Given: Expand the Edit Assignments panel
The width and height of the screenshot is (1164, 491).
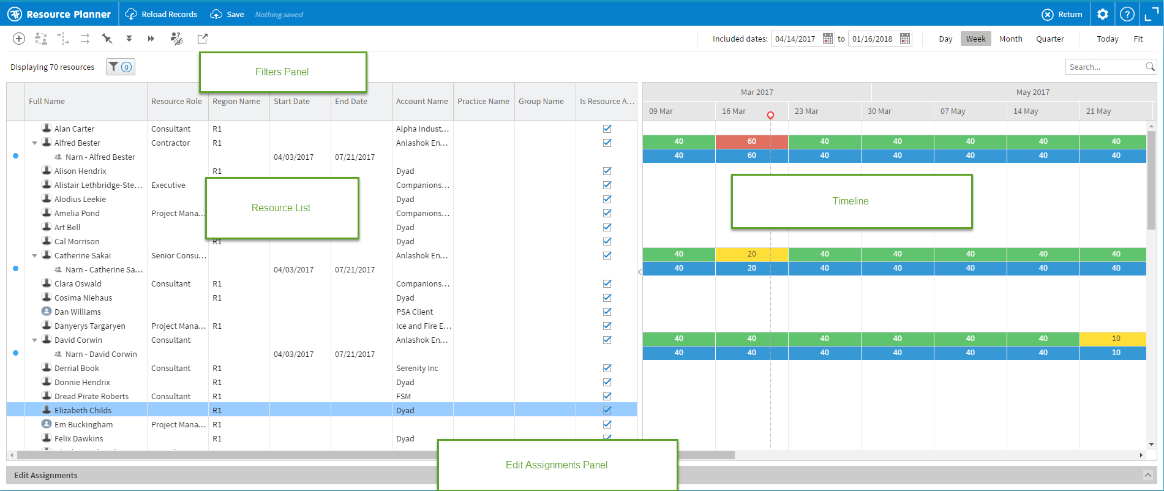Looking at the screenshot, I should pos(1148,475).
